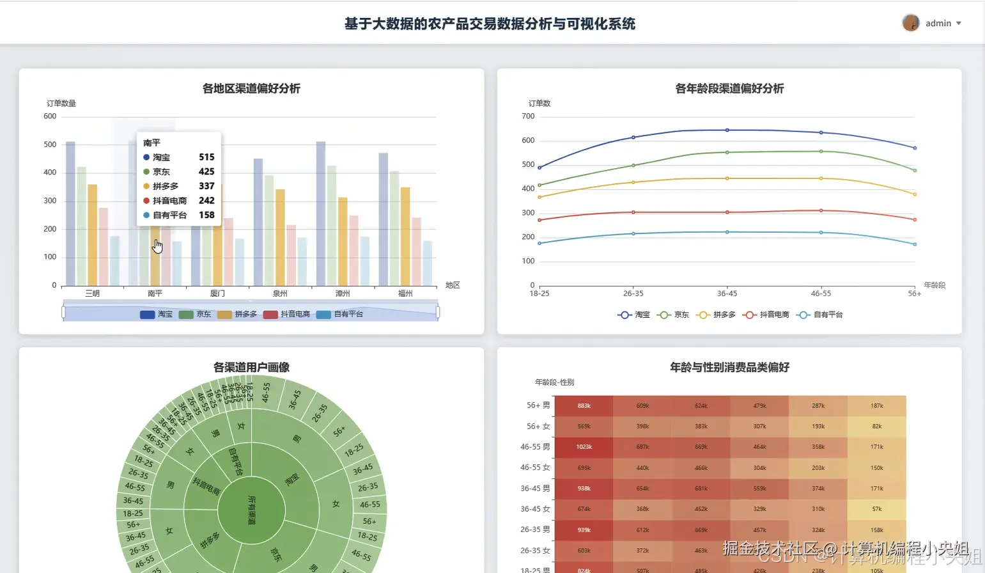Drill into the 京东 sunburst segment
The height and width of the screenshot is (573, 985).
[276, 554]
